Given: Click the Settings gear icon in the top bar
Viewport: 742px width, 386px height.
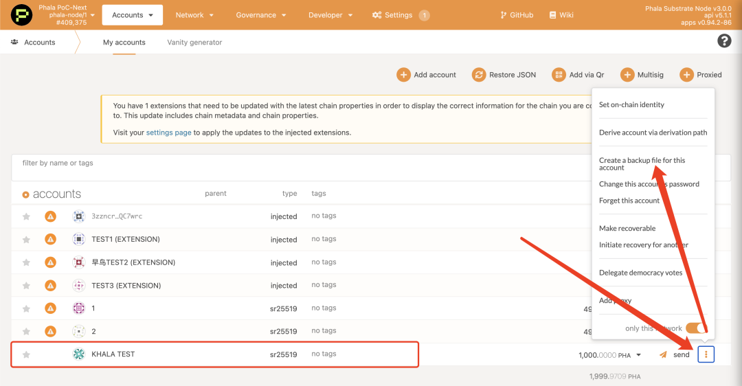Looking at the screenshot, I should pos(376,15).
